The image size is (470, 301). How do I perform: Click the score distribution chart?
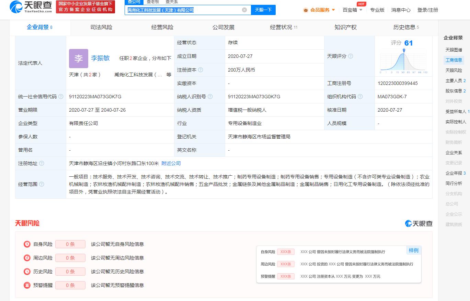[403, 61]
